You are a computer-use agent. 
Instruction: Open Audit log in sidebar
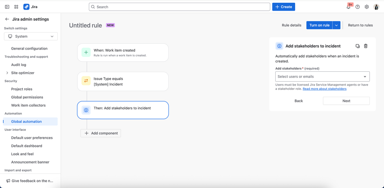(x=18, y=65)
